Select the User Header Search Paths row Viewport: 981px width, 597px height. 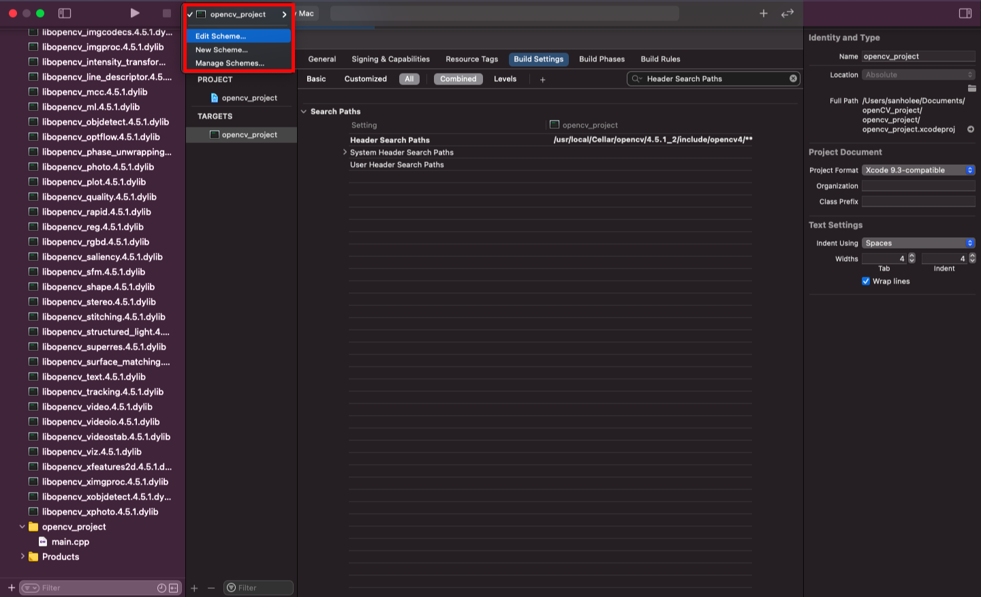pos(550,164)
